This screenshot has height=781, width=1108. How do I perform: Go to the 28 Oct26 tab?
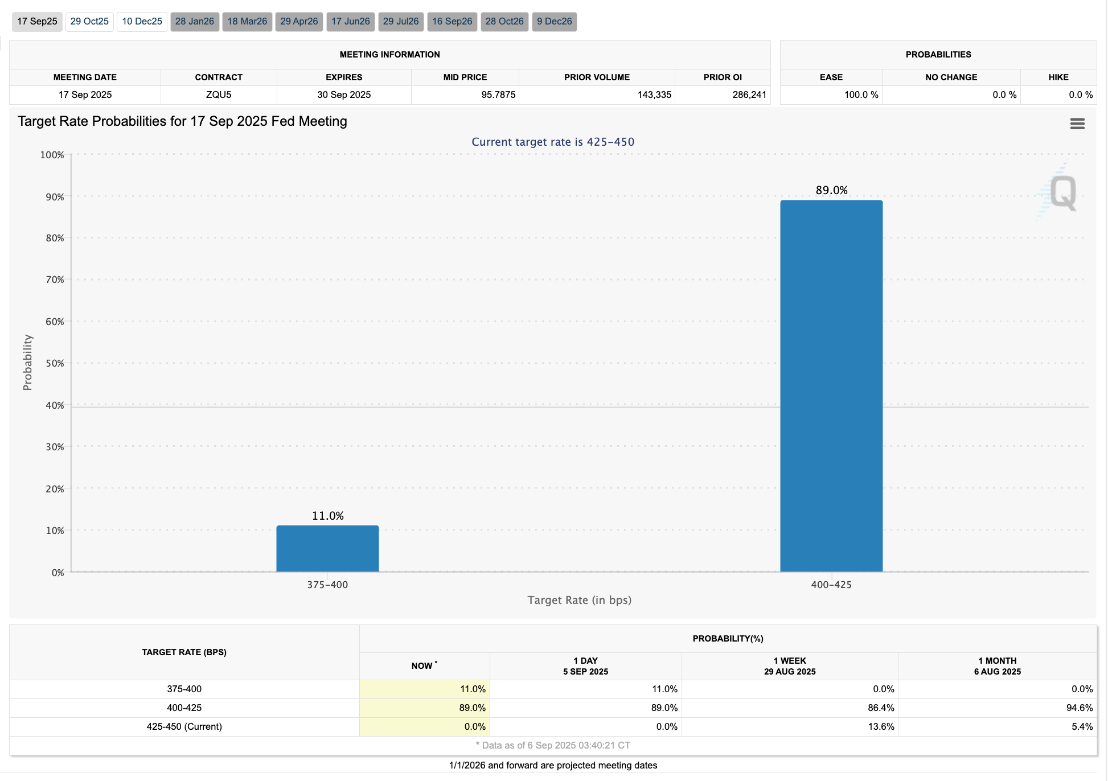504,22
